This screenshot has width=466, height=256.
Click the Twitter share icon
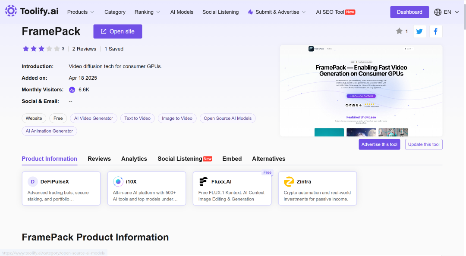(419, 31)
